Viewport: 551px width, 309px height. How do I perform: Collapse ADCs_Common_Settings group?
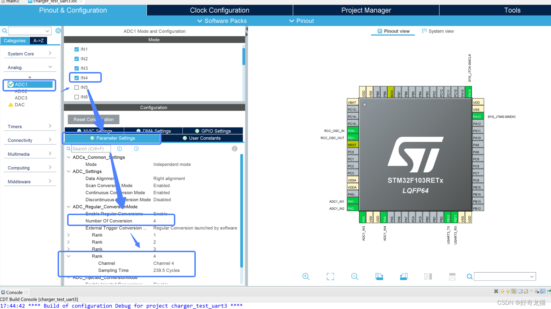tap(69, 157)
